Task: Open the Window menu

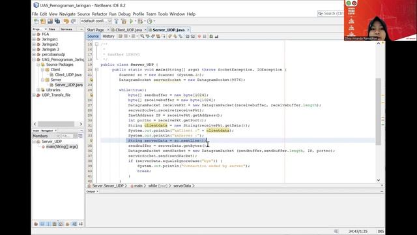Action: tap(177, 14)
